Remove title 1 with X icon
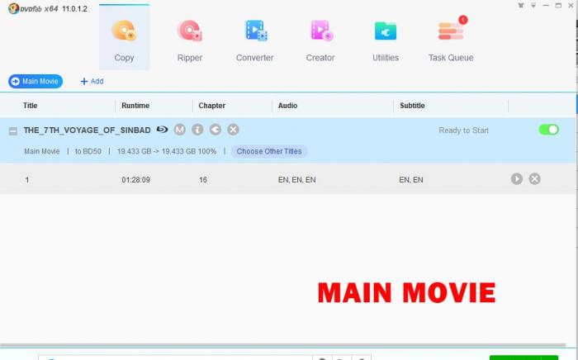578x360 pixels. coord(534,179)
